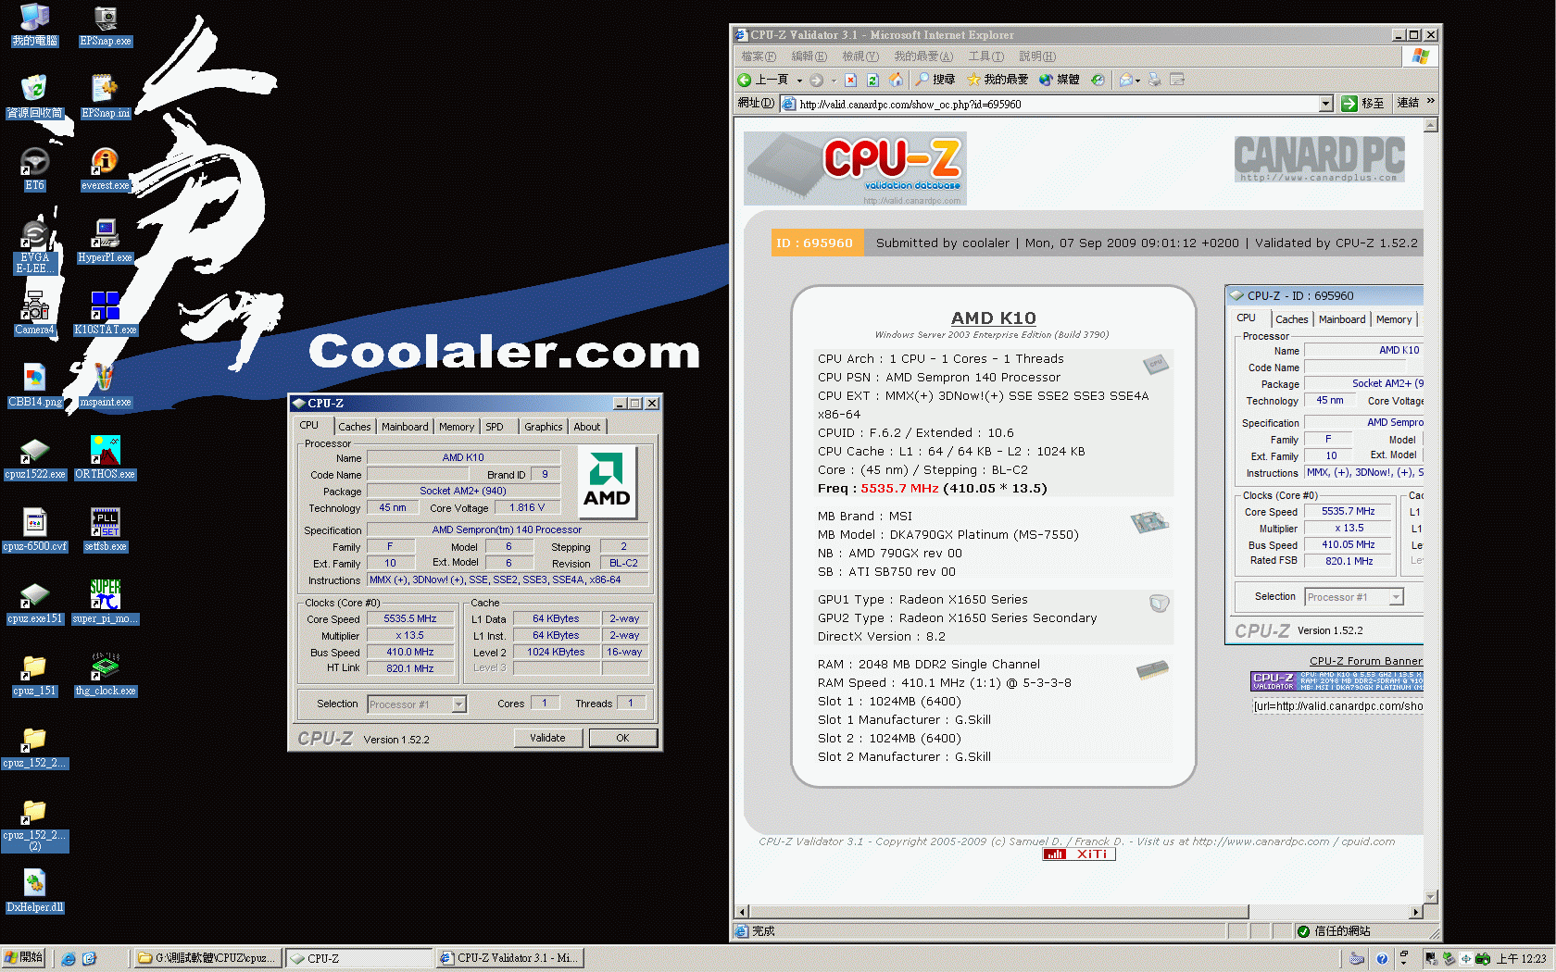Viewport: 1556px width, 972px height.
Task: Open thg_clock.exe desktop icon
Action: pos(105,674)
